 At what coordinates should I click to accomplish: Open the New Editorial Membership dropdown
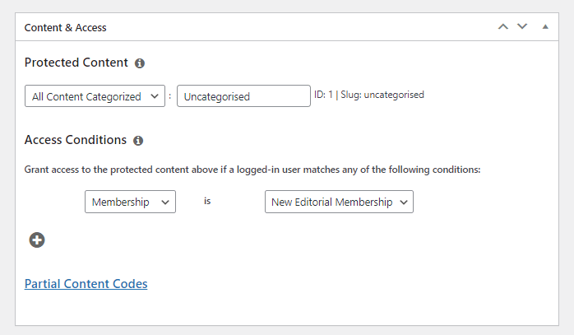click(x=338, y=202)
